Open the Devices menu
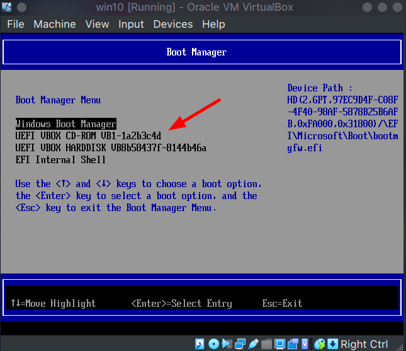Image resolution: width=406 pixels, height=351 pixels. [173, 24]
